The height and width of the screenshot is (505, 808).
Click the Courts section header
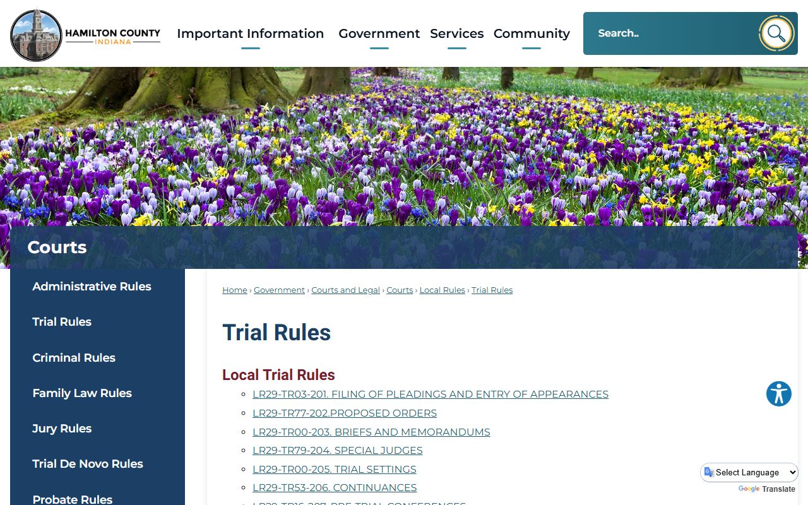[x=57, y=247]
